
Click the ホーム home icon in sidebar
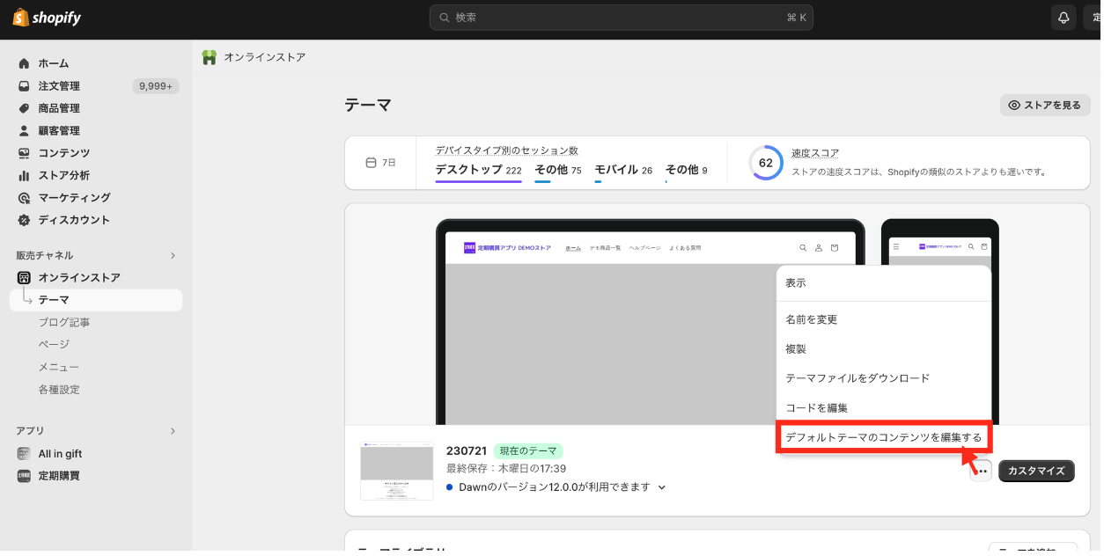[24, 63]
